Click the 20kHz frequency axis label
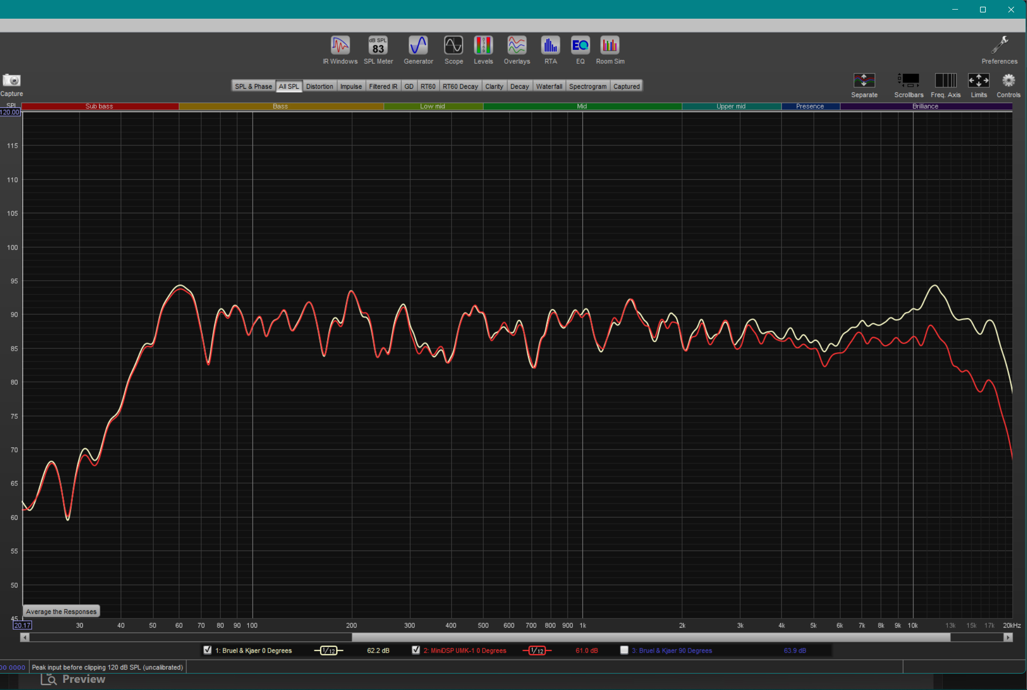 tap(1012, 625)
